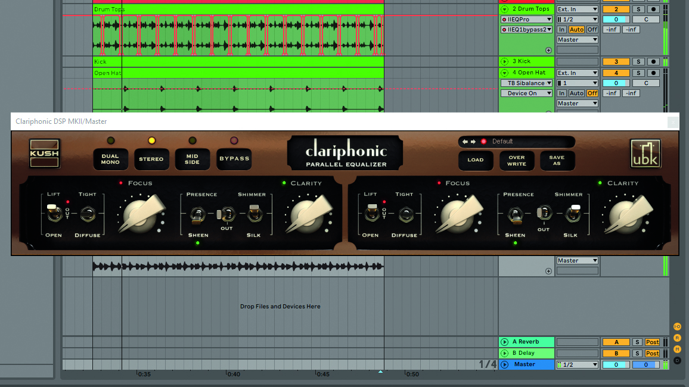689x387 pixels.
Task: Flip the left channel Lift/Open switch
Action: (x=54, y=213)
